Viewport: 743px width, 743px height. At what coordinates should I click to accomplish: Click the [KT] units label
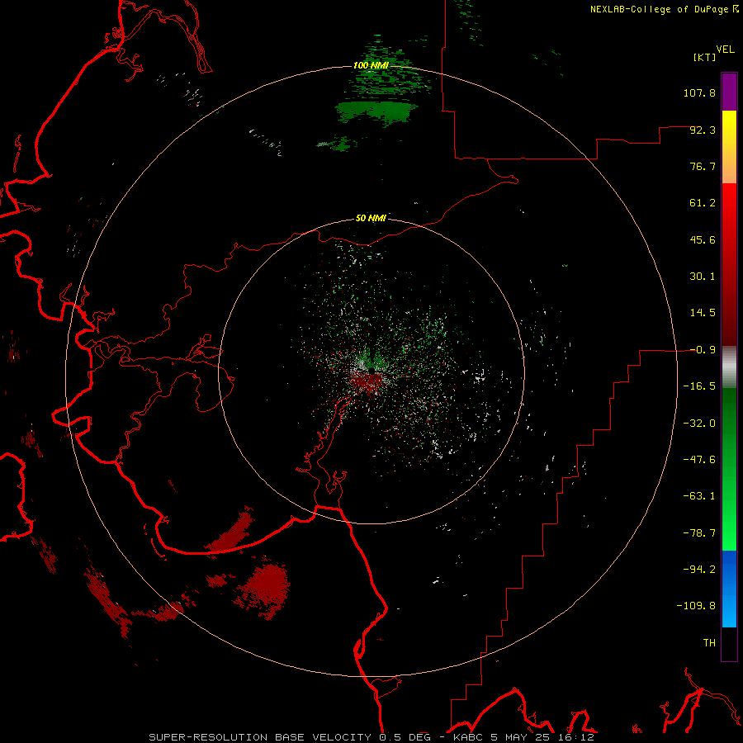[x=705, y=57]
